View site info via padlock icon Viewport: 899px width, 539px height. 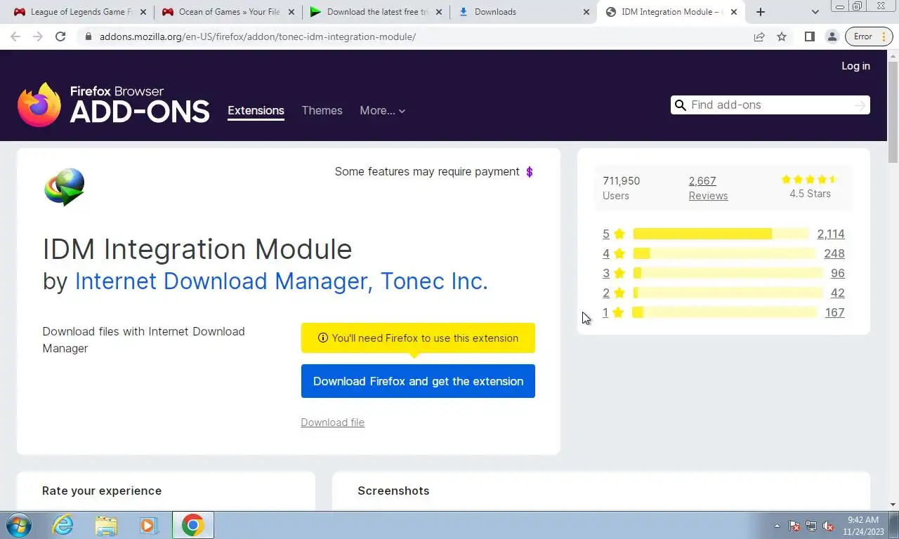click(88, 36)
